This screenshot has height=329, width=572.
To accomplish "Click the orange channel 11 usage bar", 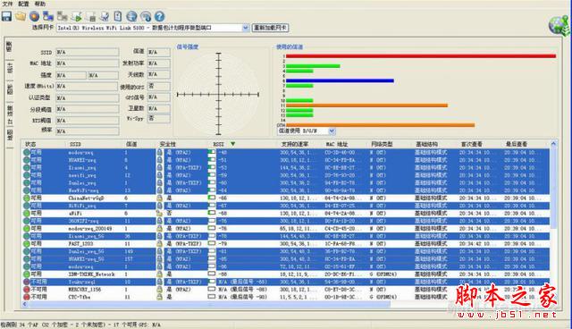I will 366,105.
